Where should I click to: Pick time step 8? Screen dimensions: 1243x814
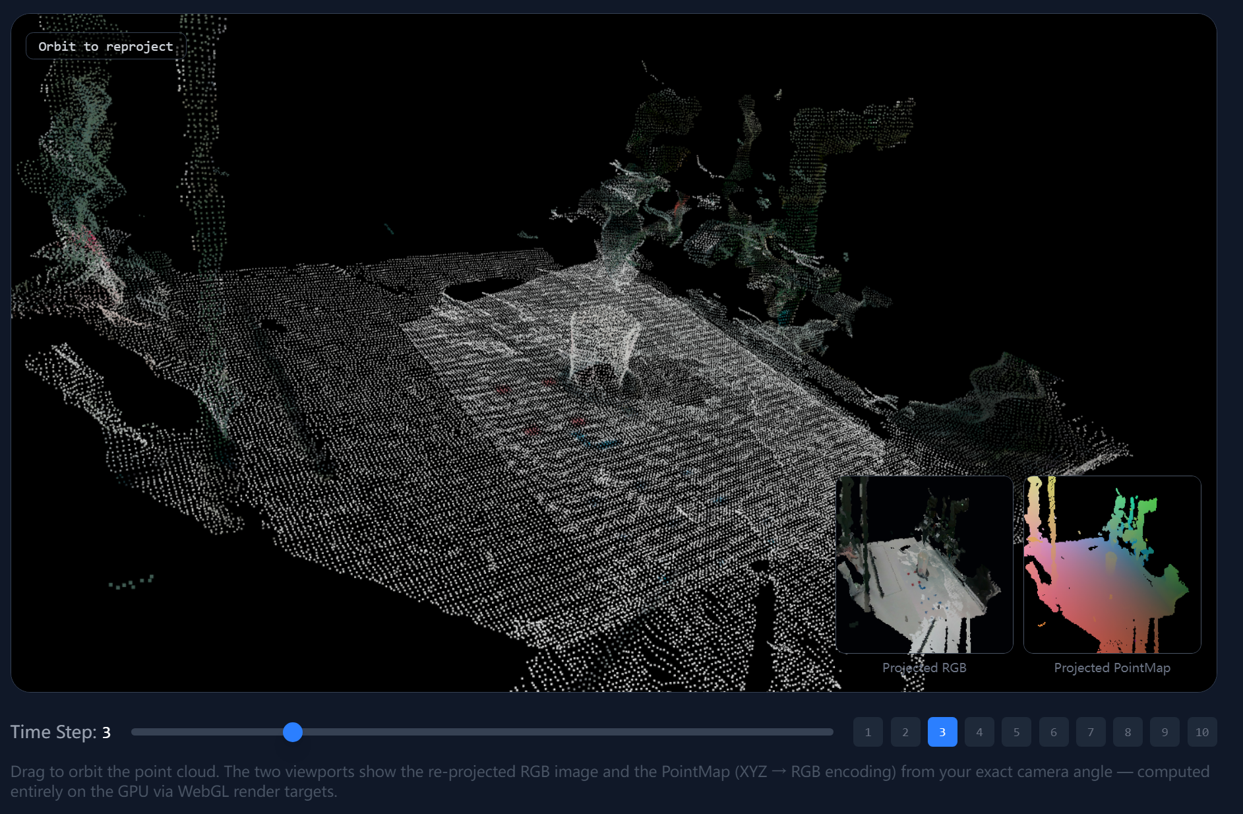point(1128,732)
